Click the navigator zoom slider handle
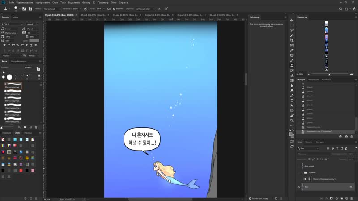This screenshot has width=358, height=201. (329, 75)
